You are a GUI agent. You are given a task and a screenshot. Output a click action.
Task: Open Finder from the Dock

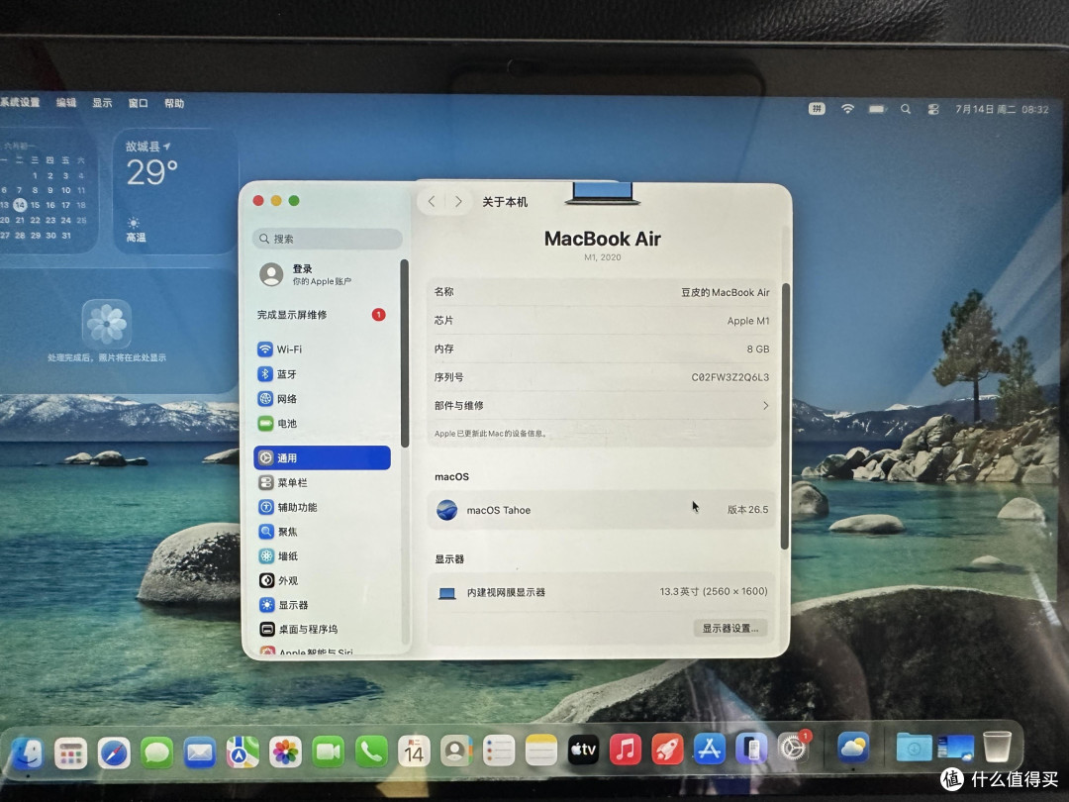(x=28, y=752)
